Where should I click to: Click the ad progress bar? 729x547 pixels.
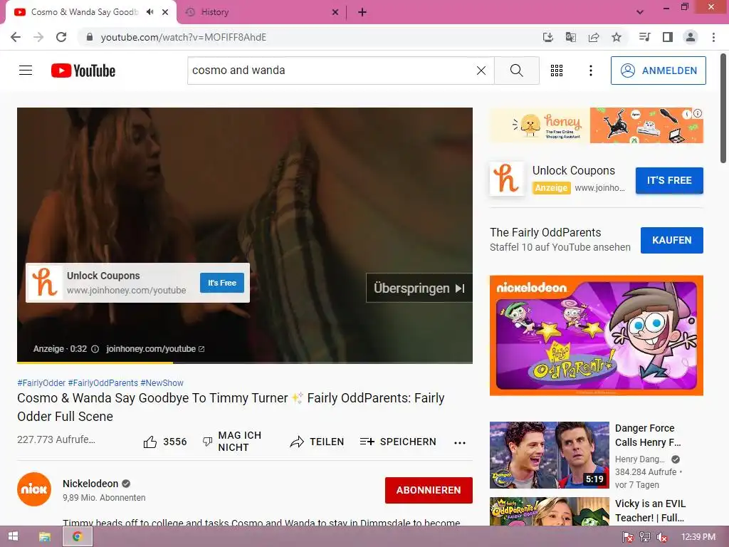coord(245,362)
